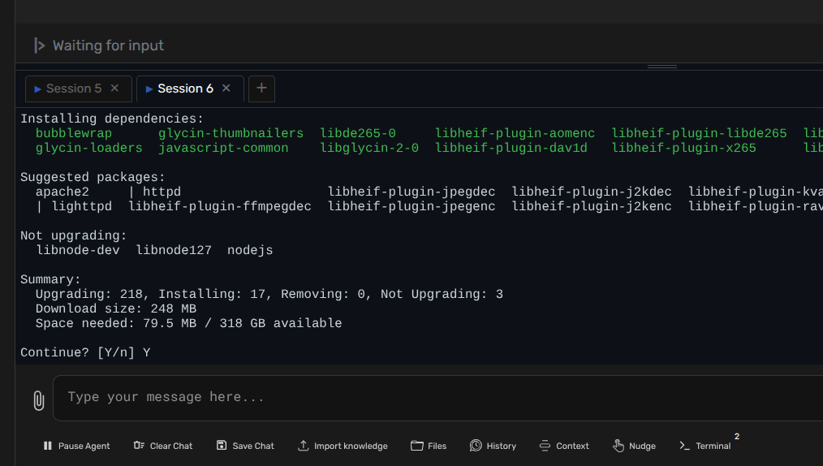
Task: Click the panel resize grip handle
Action: [661, 67]
